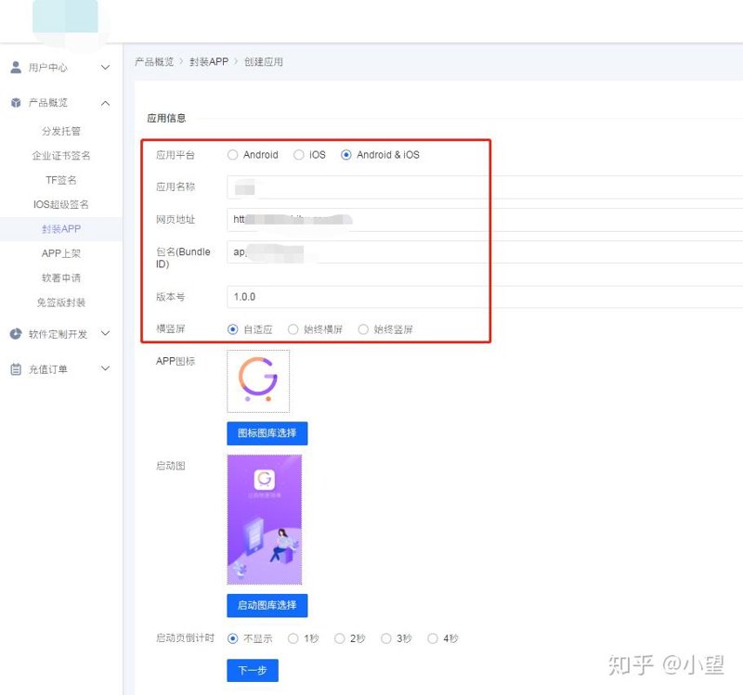Image resolution: width=743 pixels, height=695 pixels.
Task: Collapse the 产品概览 menu chevron
Action: click(105, 103)
